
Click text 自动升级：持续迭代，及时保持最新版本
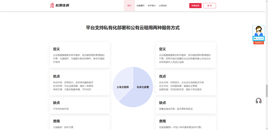pyautogui.click(x=73, y=82)
